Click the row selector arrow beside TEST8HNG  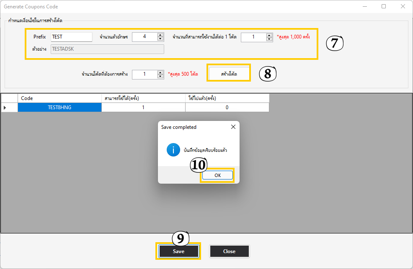pos(5,108)
